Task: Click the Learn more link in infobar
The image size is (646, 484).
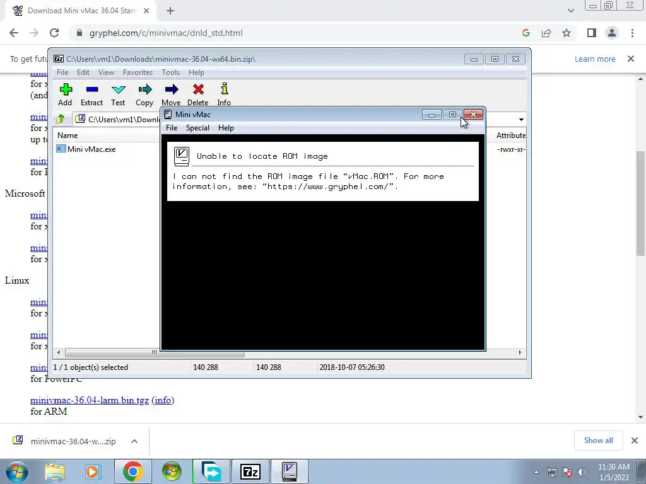Action: pos(595,59)
